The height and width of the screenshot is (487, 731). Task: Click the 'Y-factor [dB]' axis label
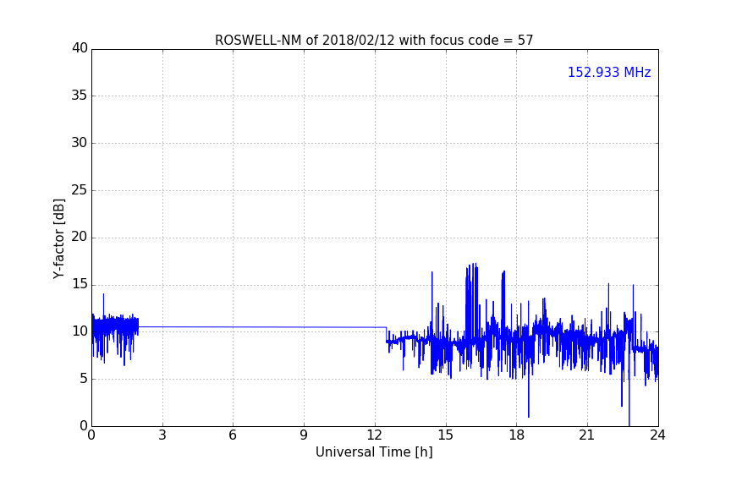tap(58, 238)
